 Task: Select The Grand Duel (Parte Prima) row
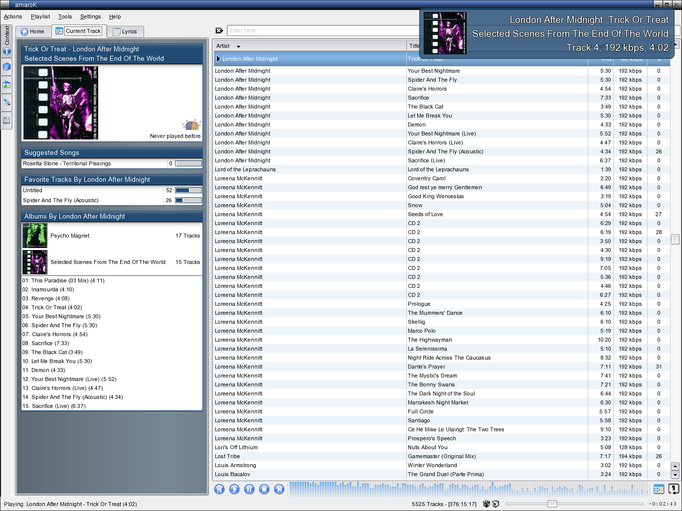point(442,474)
